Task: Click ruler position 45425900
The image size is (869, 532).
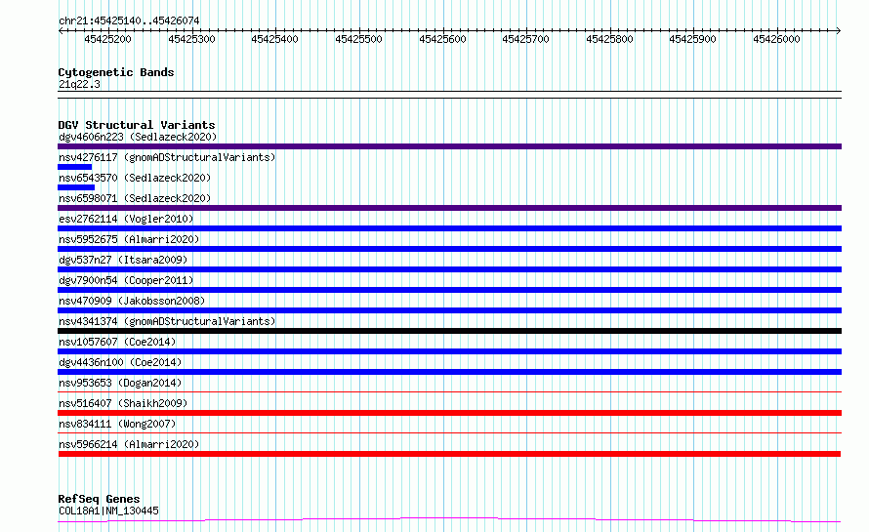Action: [692, 39]
